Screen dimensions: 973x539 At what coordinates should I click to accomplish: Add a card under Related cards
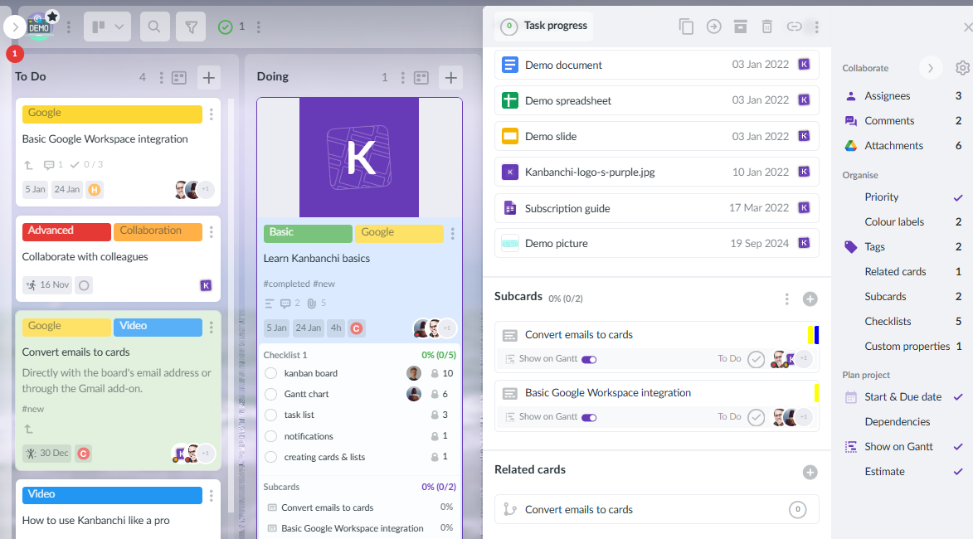(x=810, y=472)
